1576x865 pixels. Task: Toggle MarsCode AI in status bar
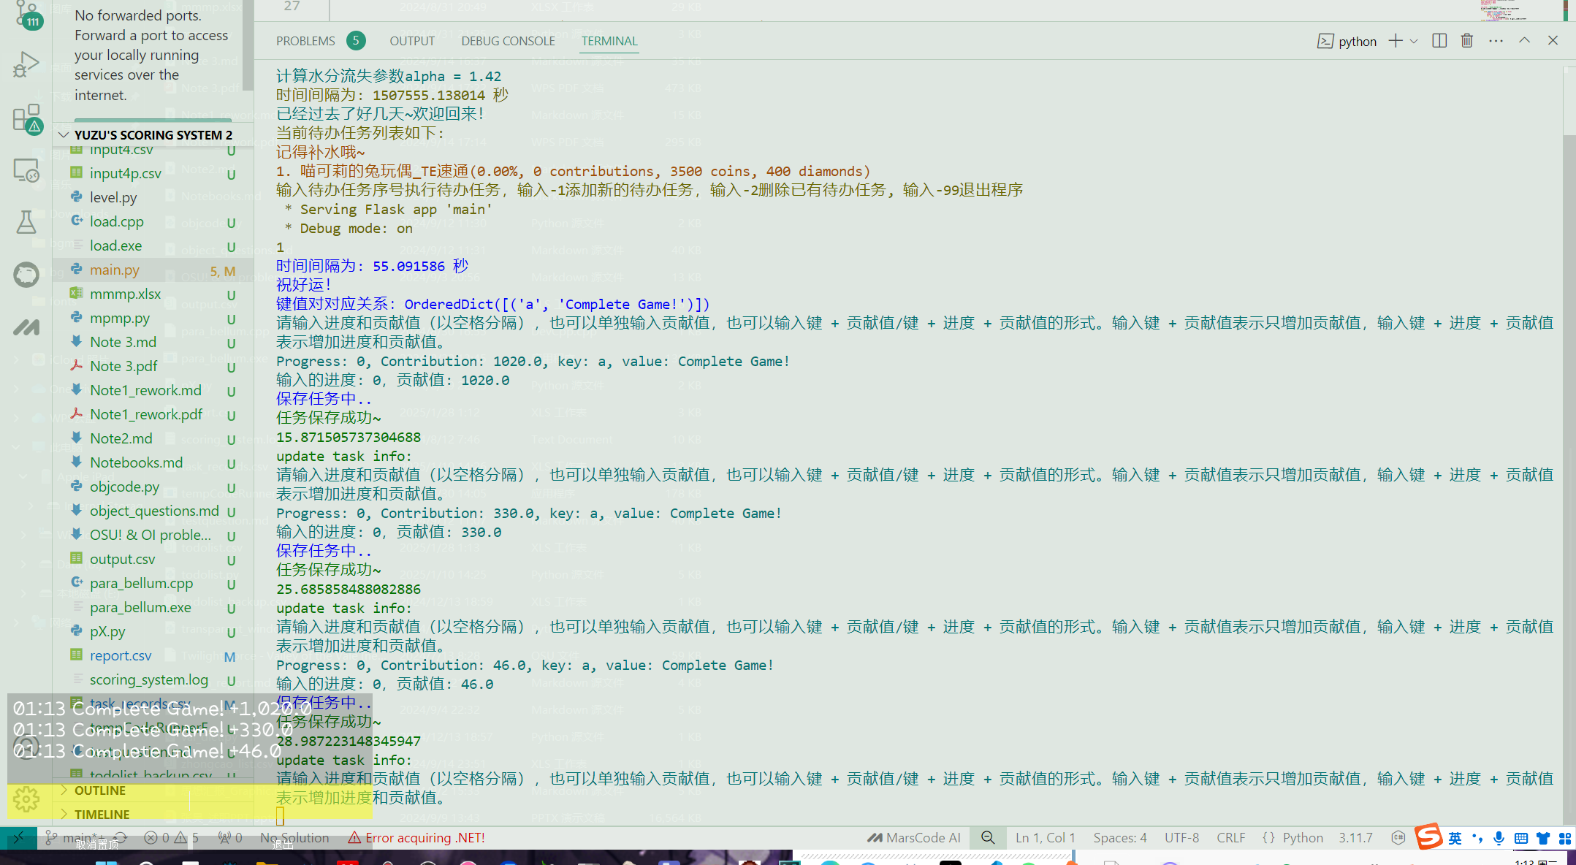click(x=914, y=838)
